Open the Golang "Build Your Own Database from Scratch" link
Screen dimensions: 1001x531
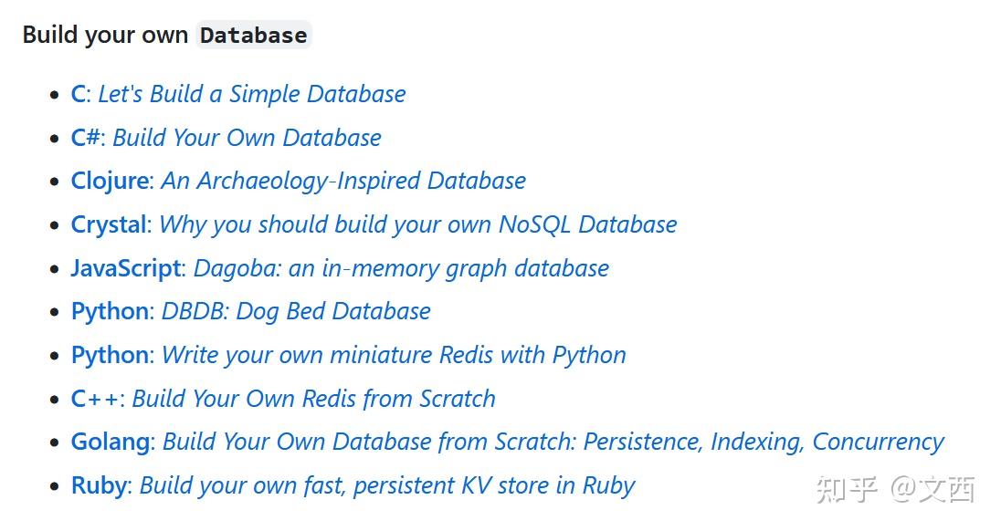tap(553, 442)
